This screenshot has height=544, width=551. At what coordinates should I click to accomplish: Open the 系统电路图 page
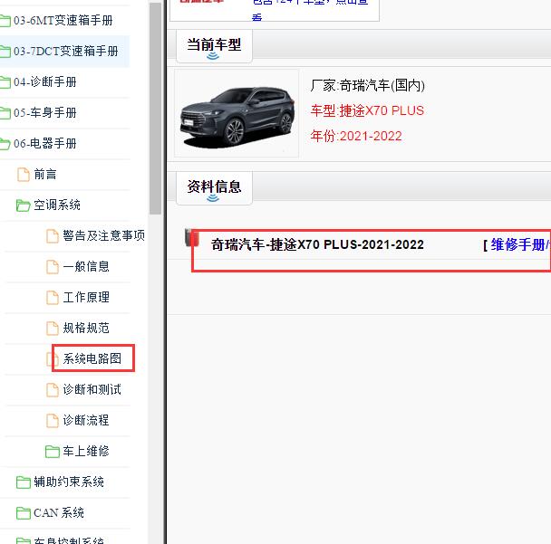click(92, 358)
